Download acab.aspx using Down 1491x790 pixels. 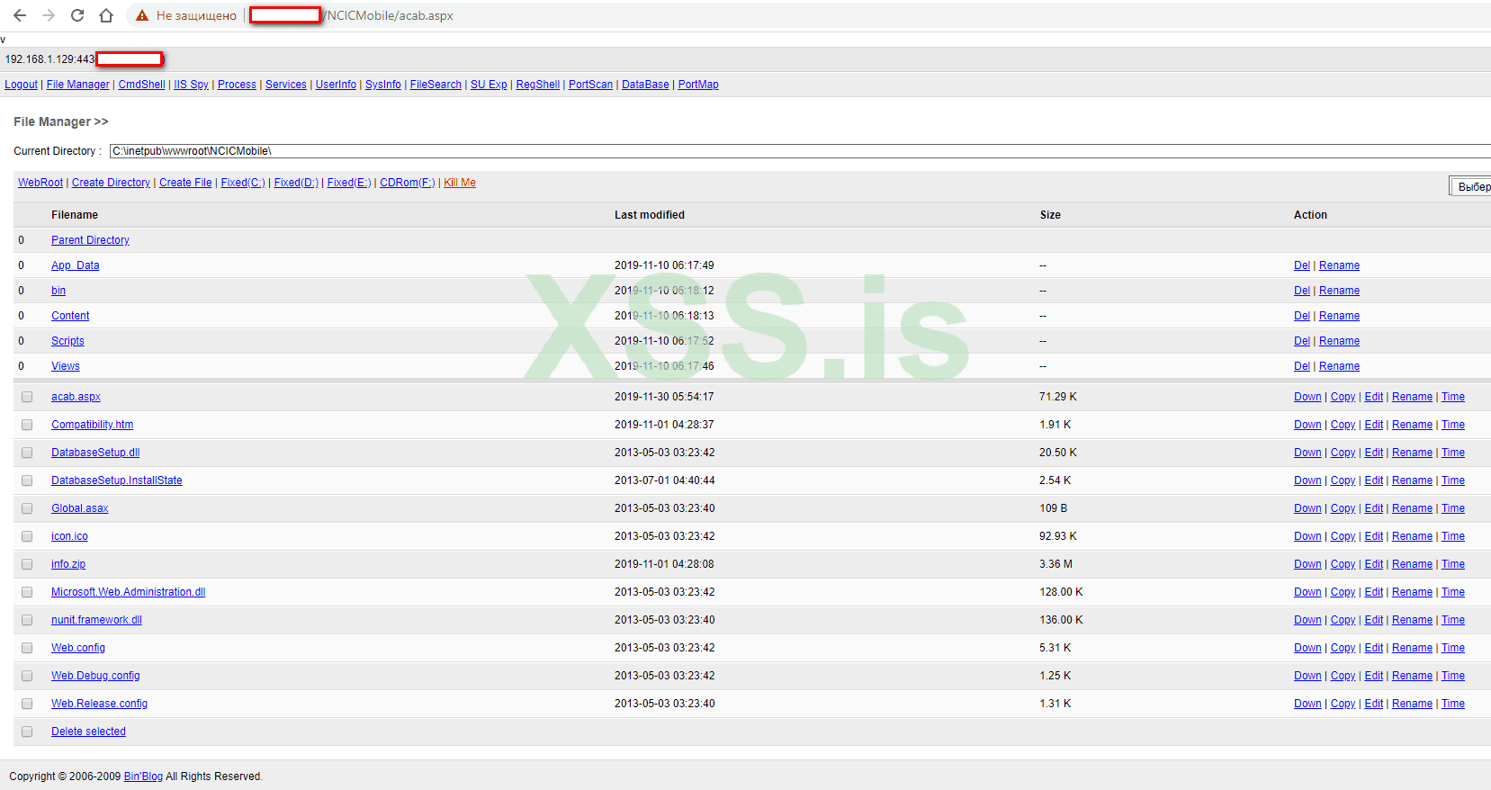coord(1307,397)
